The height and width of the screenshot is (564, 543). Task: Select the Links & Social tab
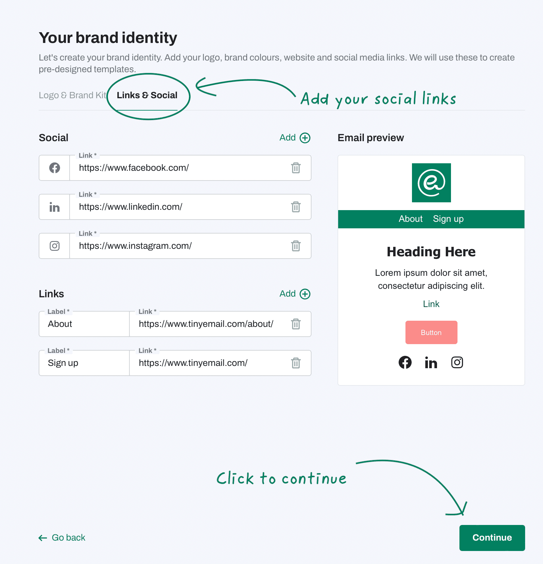coord(147,95)
